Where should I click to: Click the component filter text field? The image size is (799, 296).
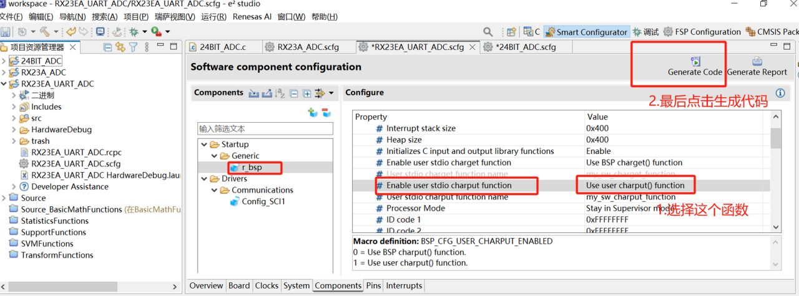[x=265, y=128]
